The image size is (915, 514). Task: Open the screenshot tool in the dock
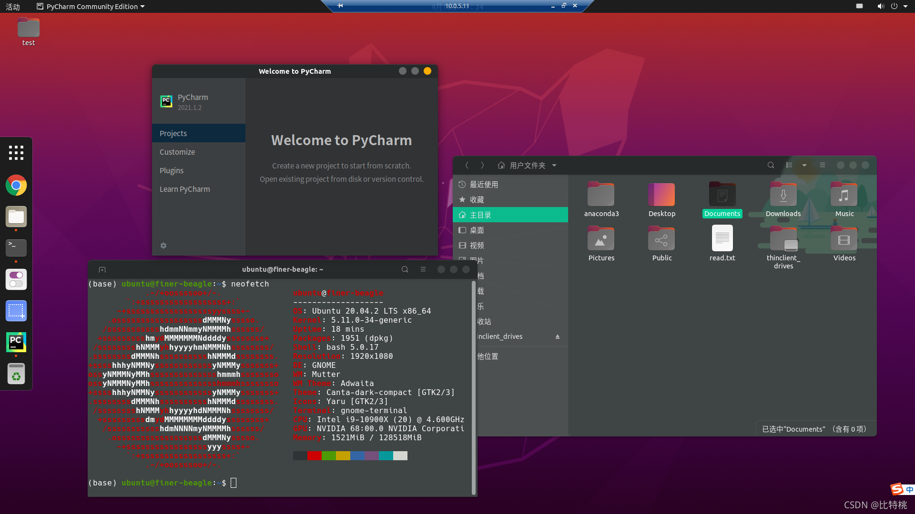click(16, 311)
